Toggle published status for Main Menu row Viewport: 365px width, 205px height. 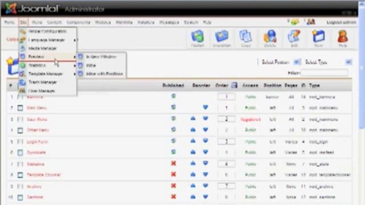pos(173,107)
